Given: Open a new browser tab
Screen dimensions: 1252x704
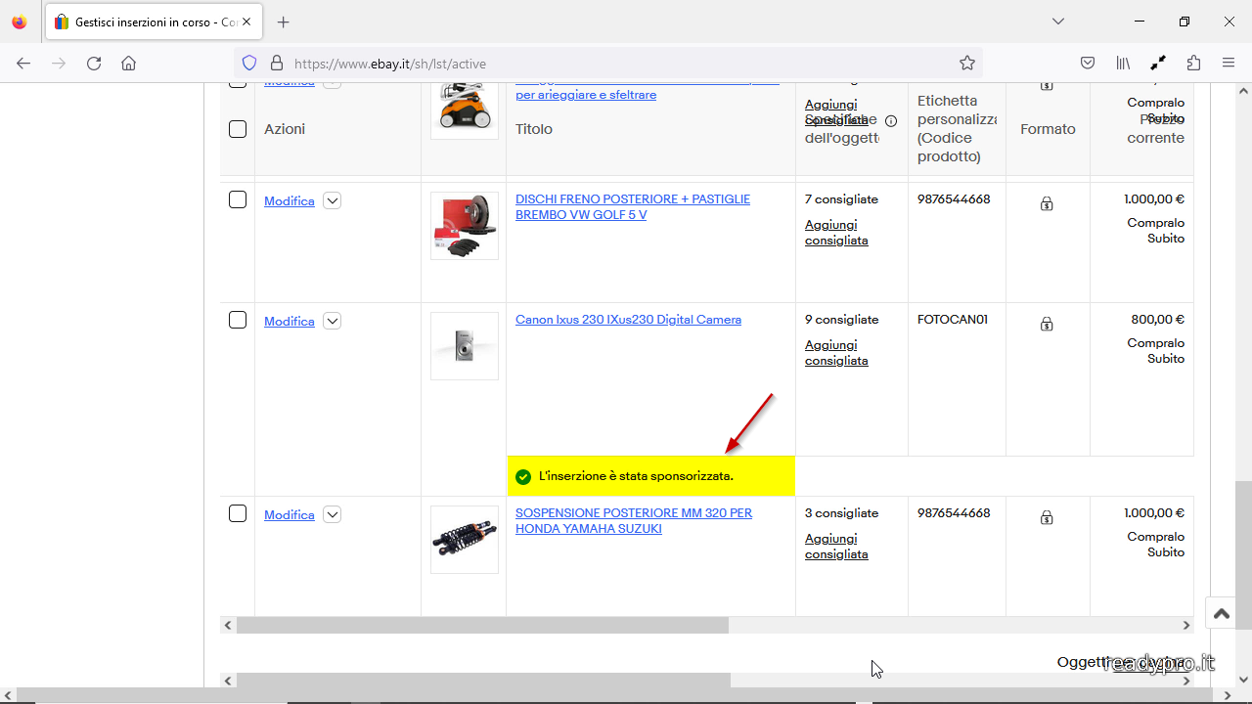Looking at the screenshot, I should coord(284,22).
